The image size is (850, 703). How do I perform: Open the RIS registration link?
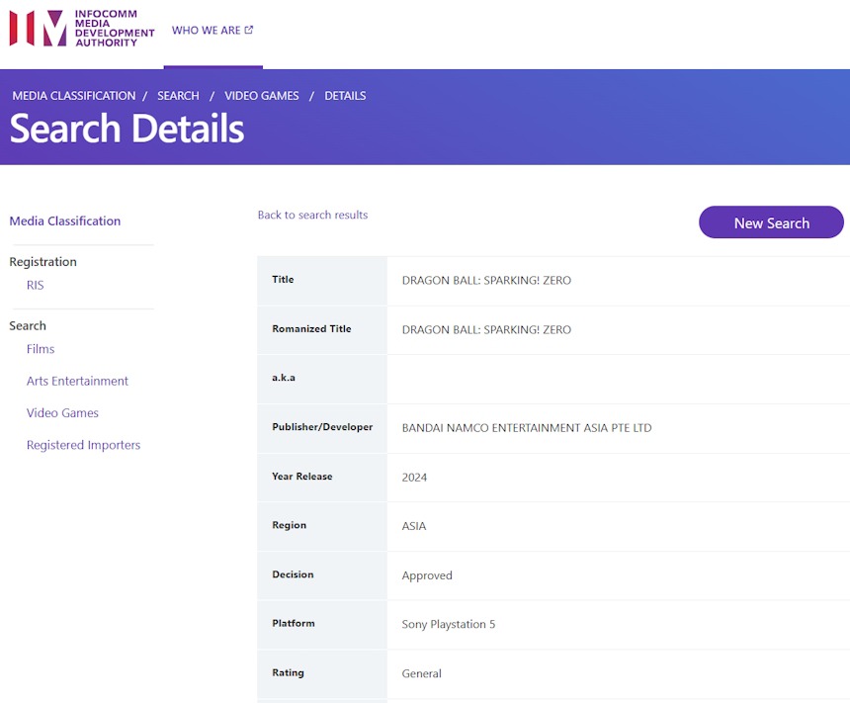pyautogui.click(x=36, y=285)
